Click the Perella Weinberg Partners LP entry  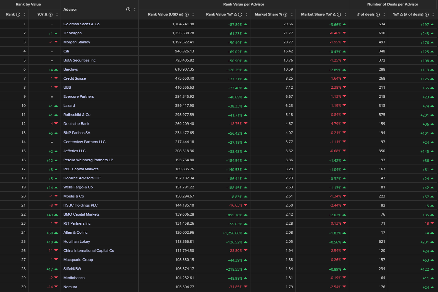click(88, 160)
